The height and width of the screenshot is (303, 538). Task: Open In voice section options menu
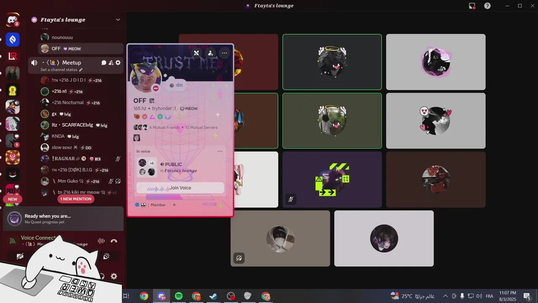tap(220, 151)
